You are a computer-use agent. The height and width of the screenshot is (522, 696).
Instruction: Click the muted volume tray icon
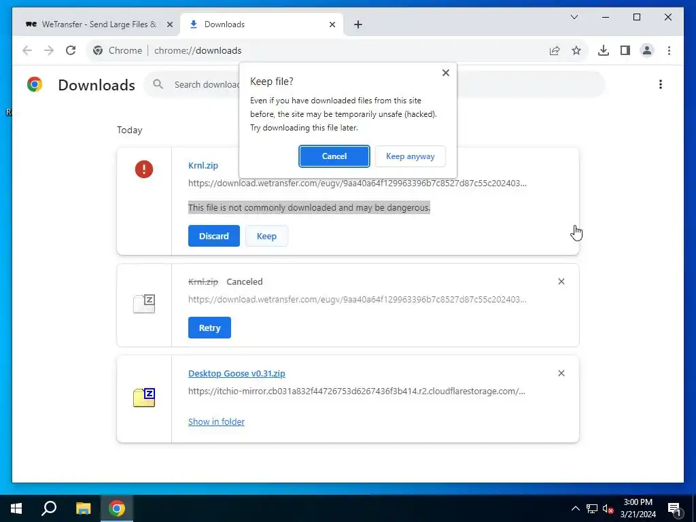(x=608, y=508)
